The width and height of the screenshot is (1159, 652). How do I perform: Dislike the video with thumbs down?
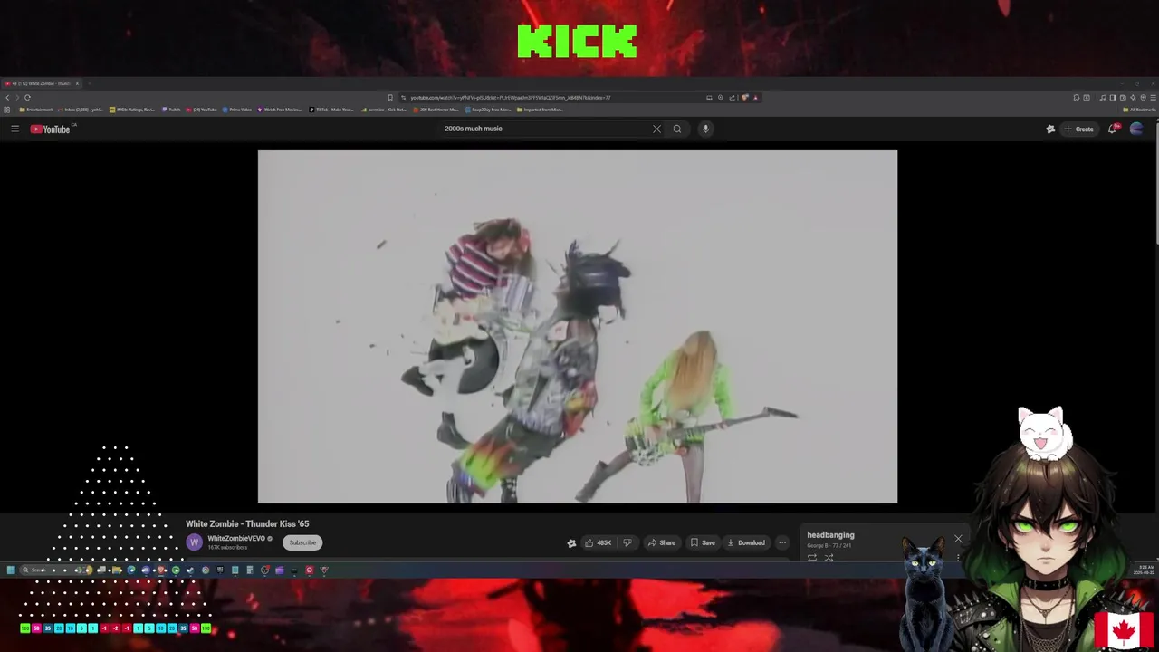pyautogui.click(x=627, y=542)
